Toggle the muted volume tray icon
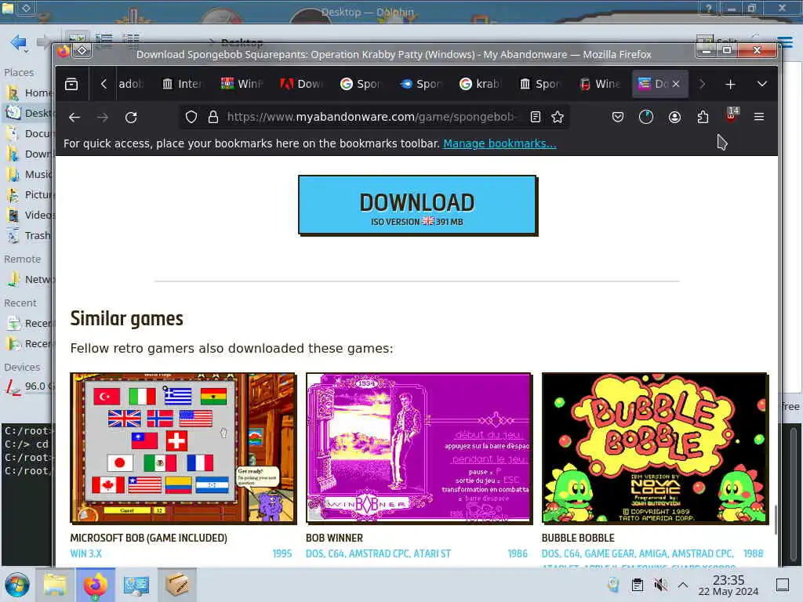 [660, 585]
